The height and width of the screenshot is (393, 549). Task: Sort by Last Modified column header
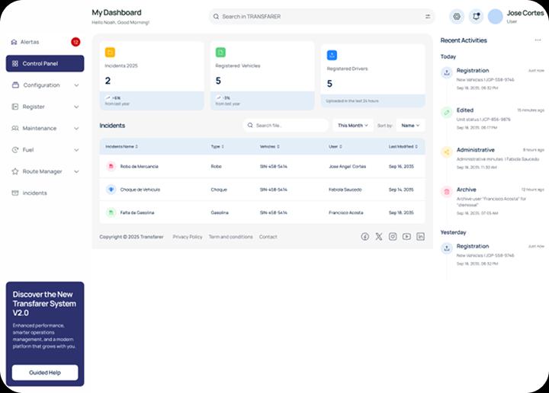[x=403, y=146]
